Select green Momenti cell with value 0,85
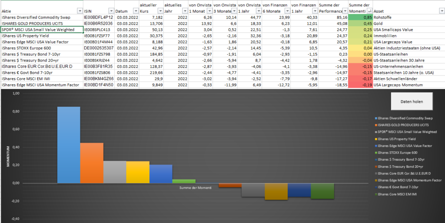This screenshot has height=223, width=445. pos(360,17)
